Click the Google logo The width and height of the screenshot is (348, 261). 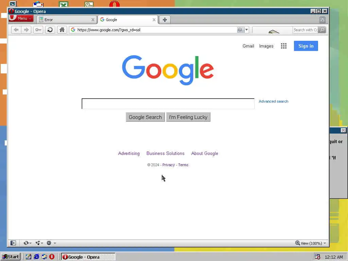click(168, 70)
